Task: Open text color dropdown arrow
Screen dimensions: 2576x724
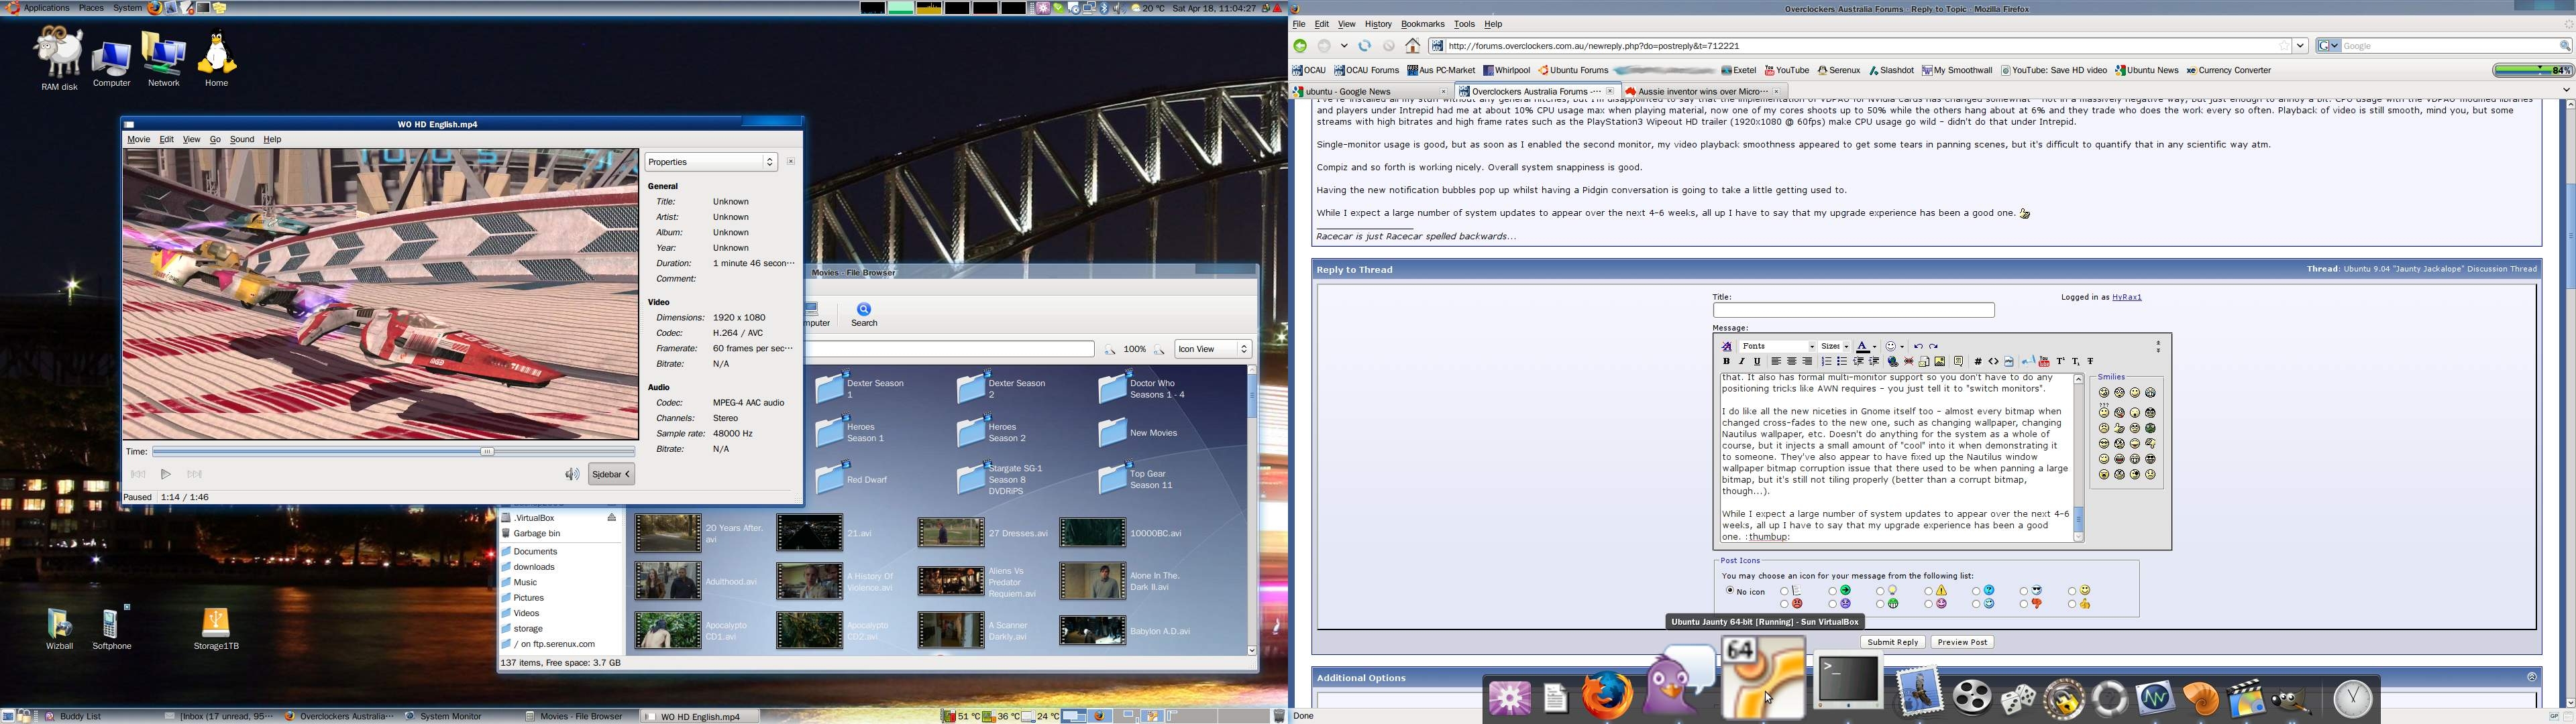Action: pyautogui.click(x=1874, y=347)
